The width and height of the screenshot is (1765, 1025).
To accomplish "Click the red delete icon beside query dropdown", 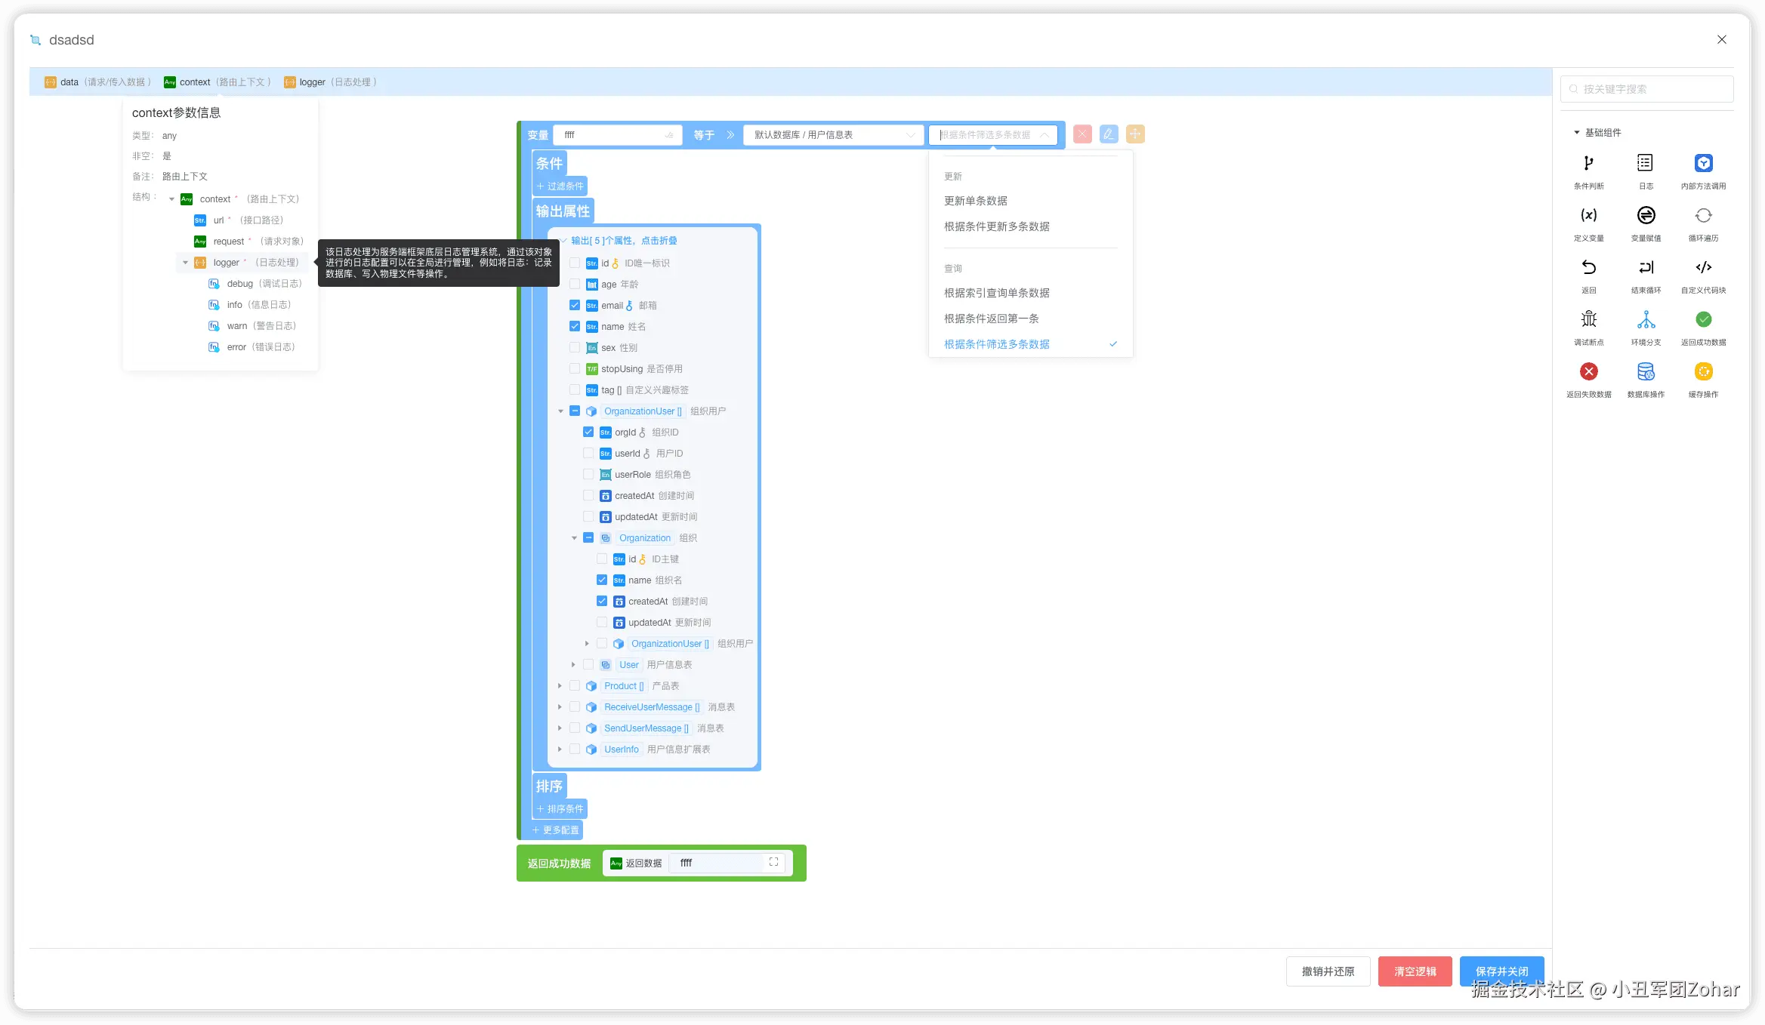I will [1082, 134].
